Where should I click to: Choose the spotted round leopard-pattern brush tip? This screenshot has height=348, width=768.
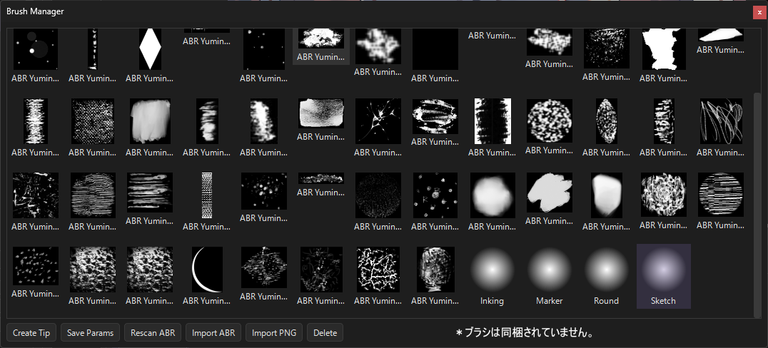pyautogui.click(x=549, y=121)
